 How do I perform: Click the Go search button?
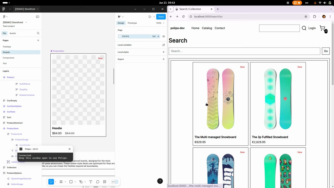(326, 51)
